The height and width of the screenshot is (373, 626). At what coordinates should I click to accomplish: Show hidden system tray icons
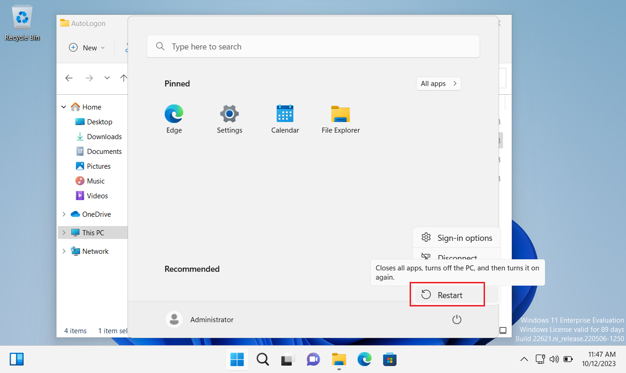click(x=524, y=359)
